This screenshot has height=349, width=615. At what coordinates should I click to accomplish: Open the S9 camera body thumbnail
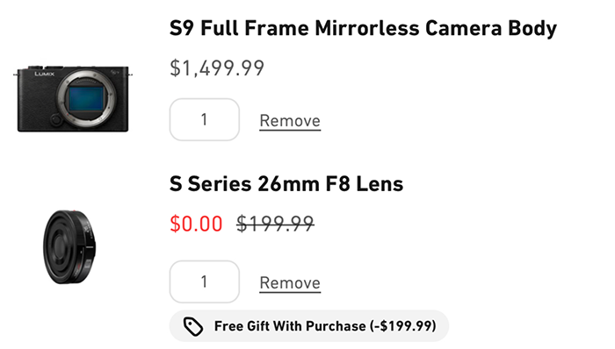tap(73, 98)
